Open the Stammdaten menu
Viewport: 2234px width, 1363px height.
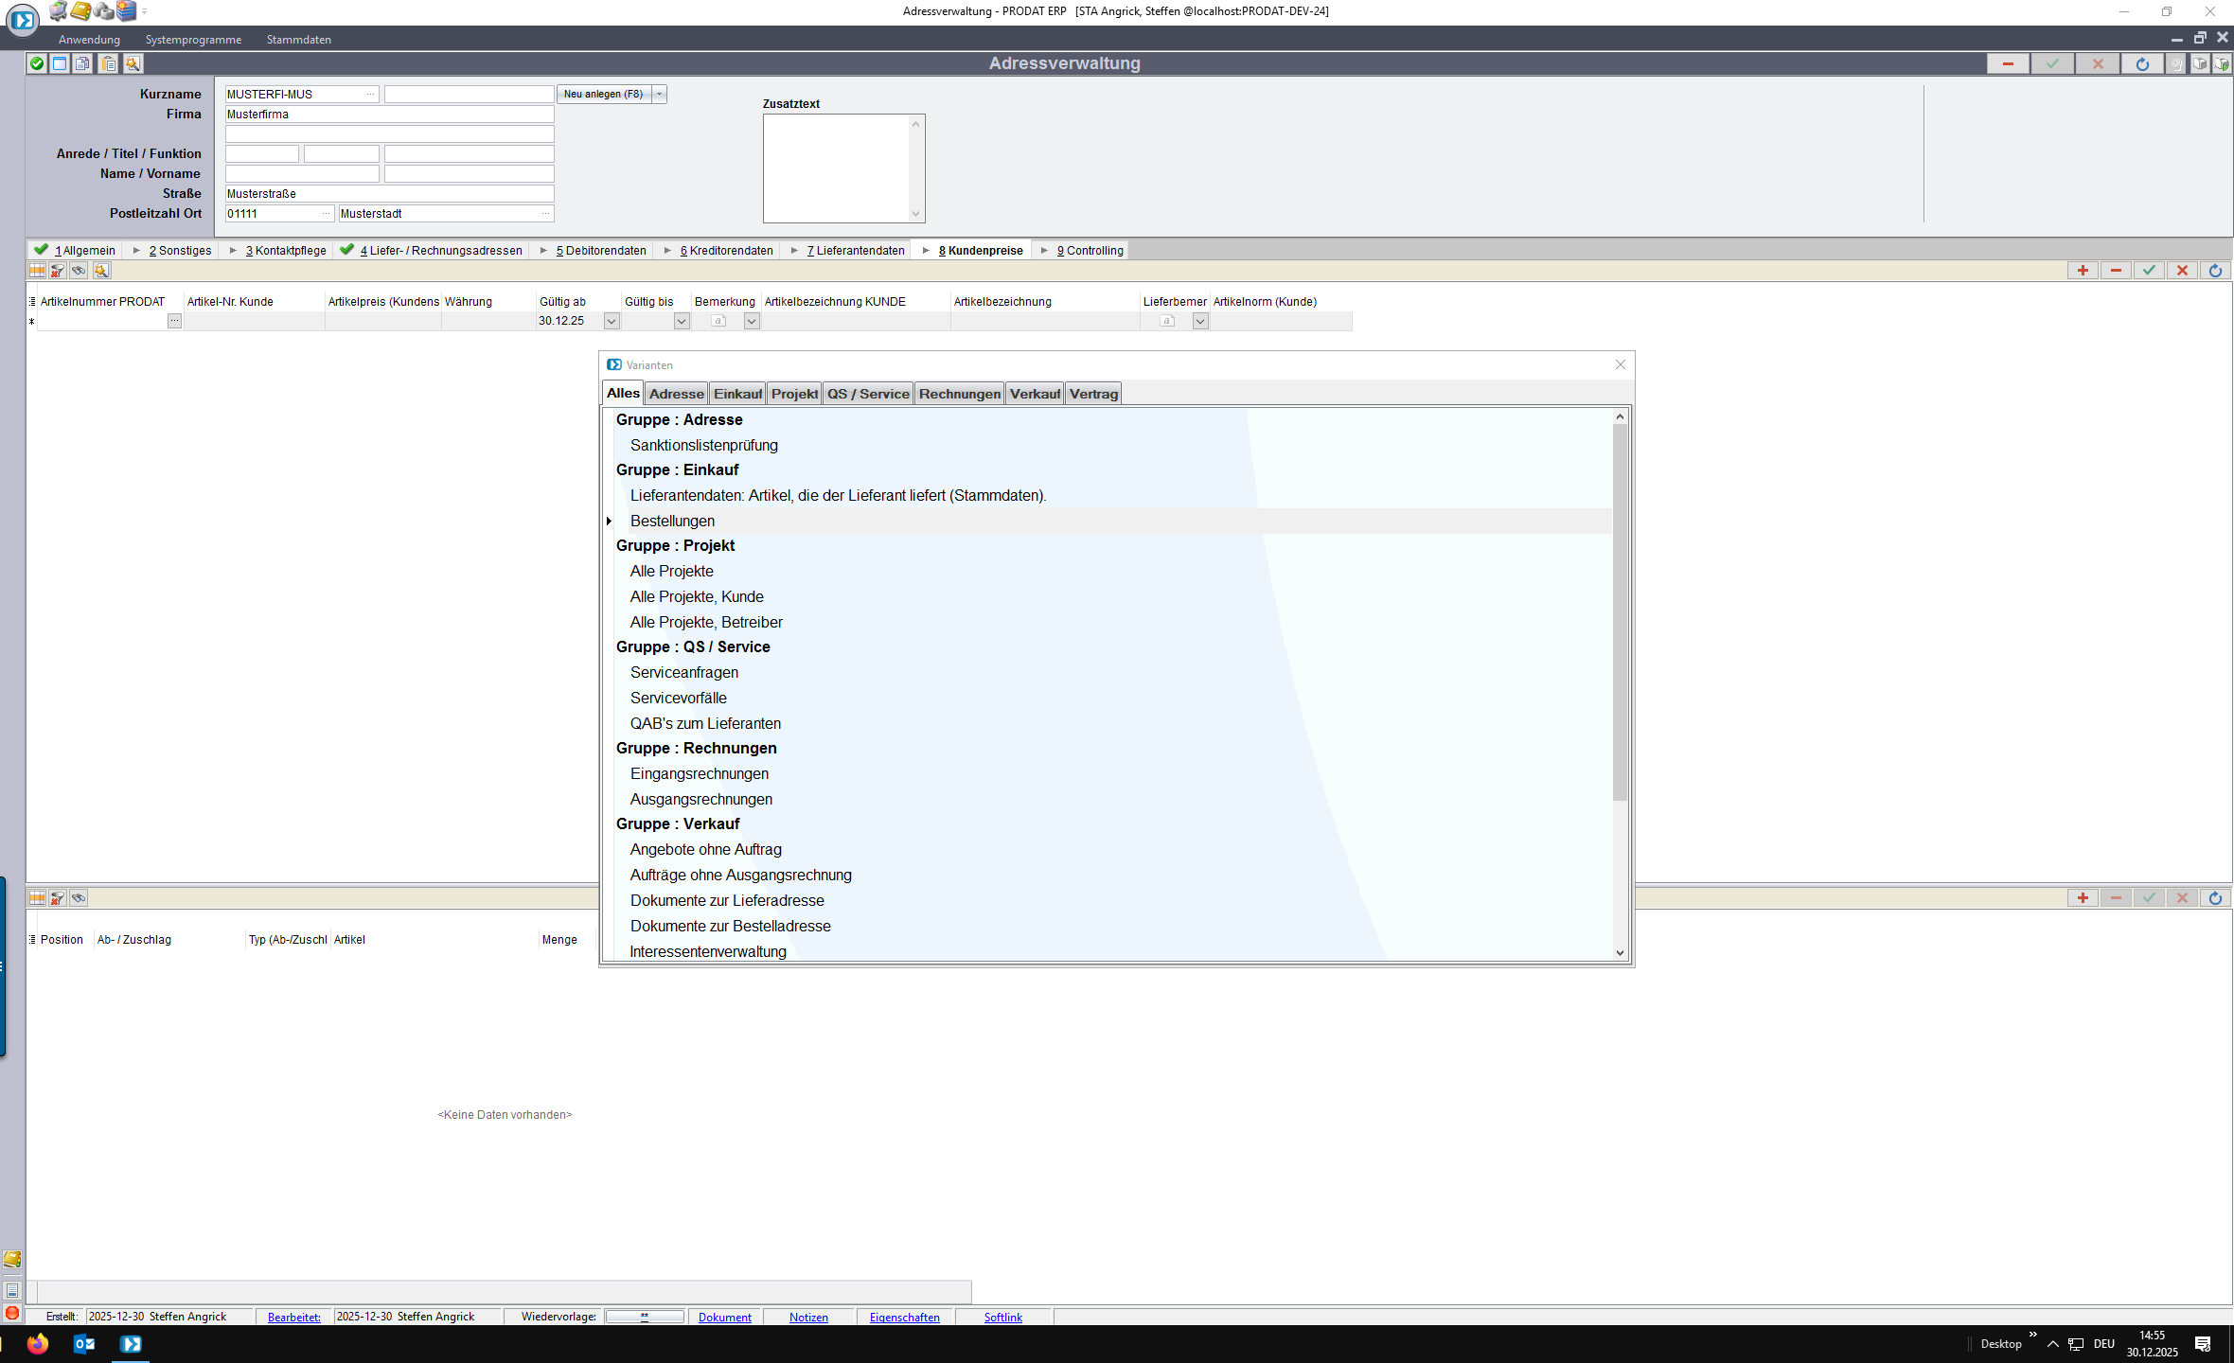[298, 40]
